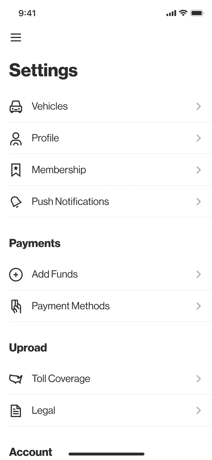Tap the document icon for Legal

pos(16,411)
